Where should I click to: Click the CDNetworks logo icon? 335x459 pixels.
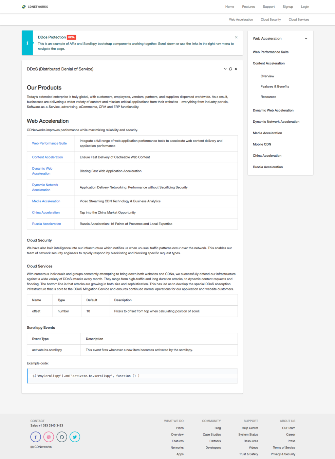click(x=24, y=7)
